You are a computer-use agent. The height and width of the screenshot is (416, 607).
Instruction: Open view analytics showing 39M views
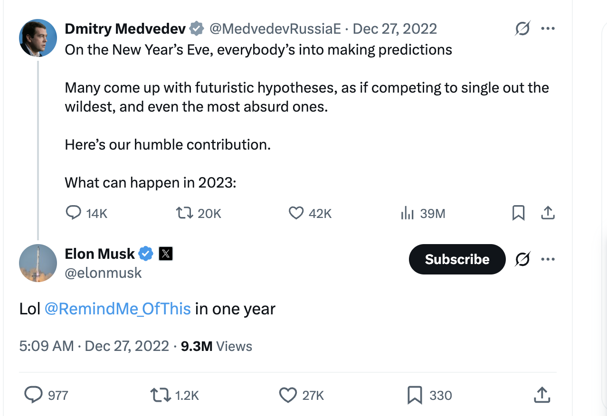pos(408,213)
